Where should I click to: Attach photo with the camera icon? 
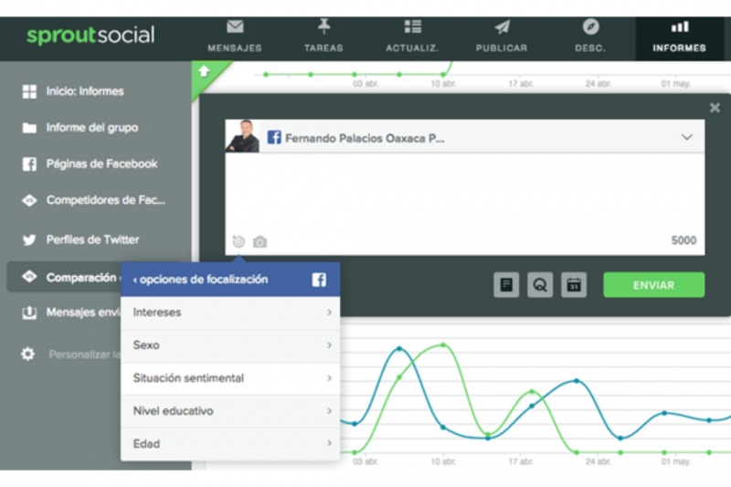(x=260, y=242)
